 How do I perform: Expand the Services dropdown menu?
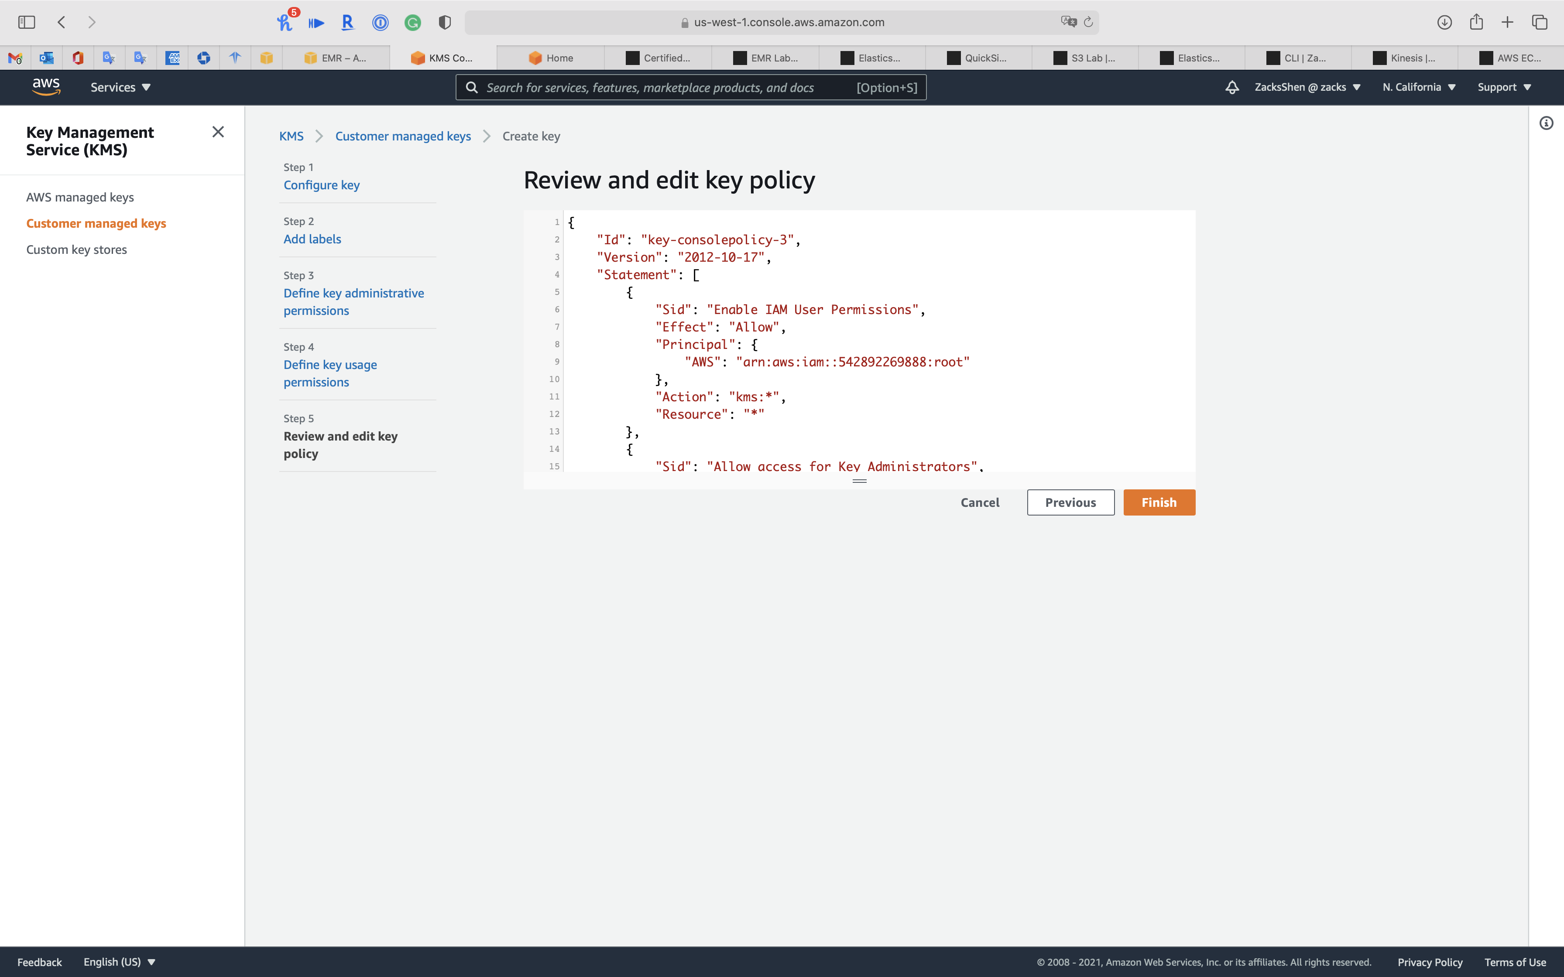120,87
